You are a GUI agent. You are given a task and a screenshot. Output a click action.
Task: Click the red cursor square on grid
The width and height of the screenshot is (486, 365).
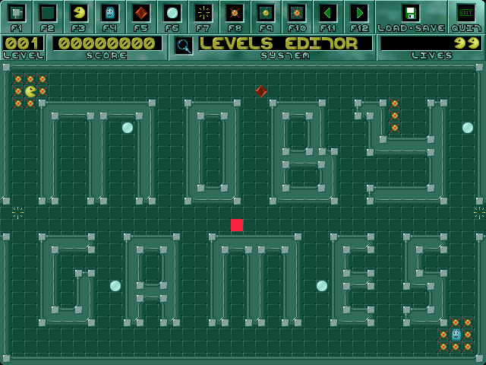tap(237, 225)
